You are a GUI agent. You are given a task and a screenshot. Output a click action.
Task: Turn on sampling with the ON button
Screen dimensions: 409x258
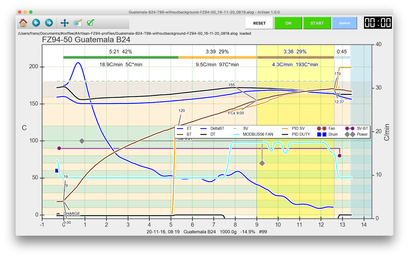click(x=288, y=23)
